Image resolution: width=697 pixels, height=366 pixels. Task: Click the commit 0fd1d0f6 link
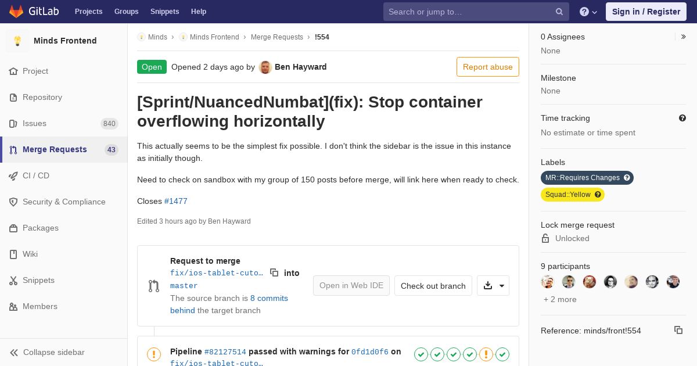(370, 352)
